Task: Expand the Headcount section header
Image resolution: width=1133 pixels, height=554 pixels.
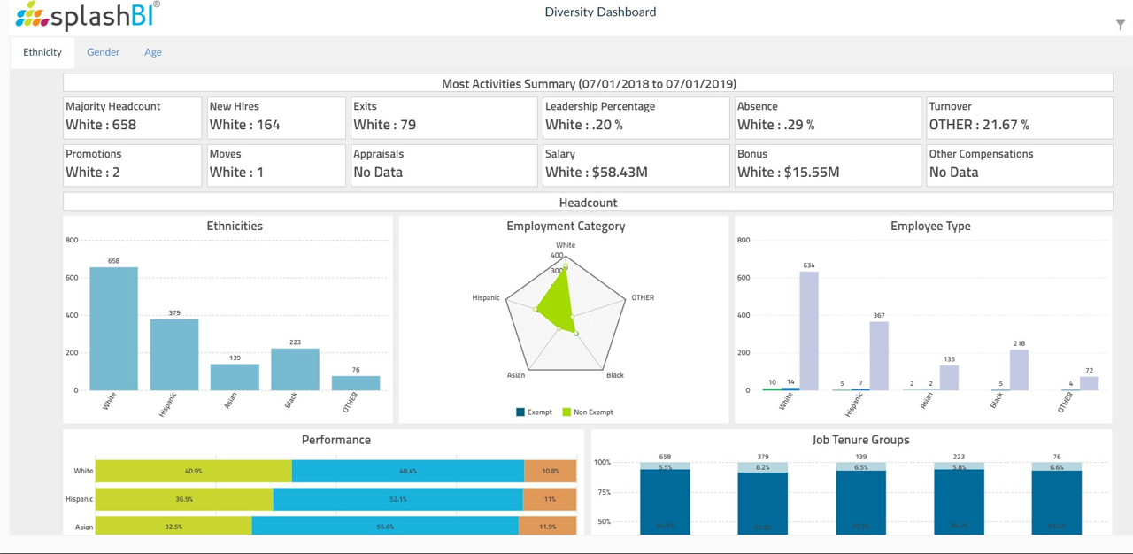Action: click(587, 203)
